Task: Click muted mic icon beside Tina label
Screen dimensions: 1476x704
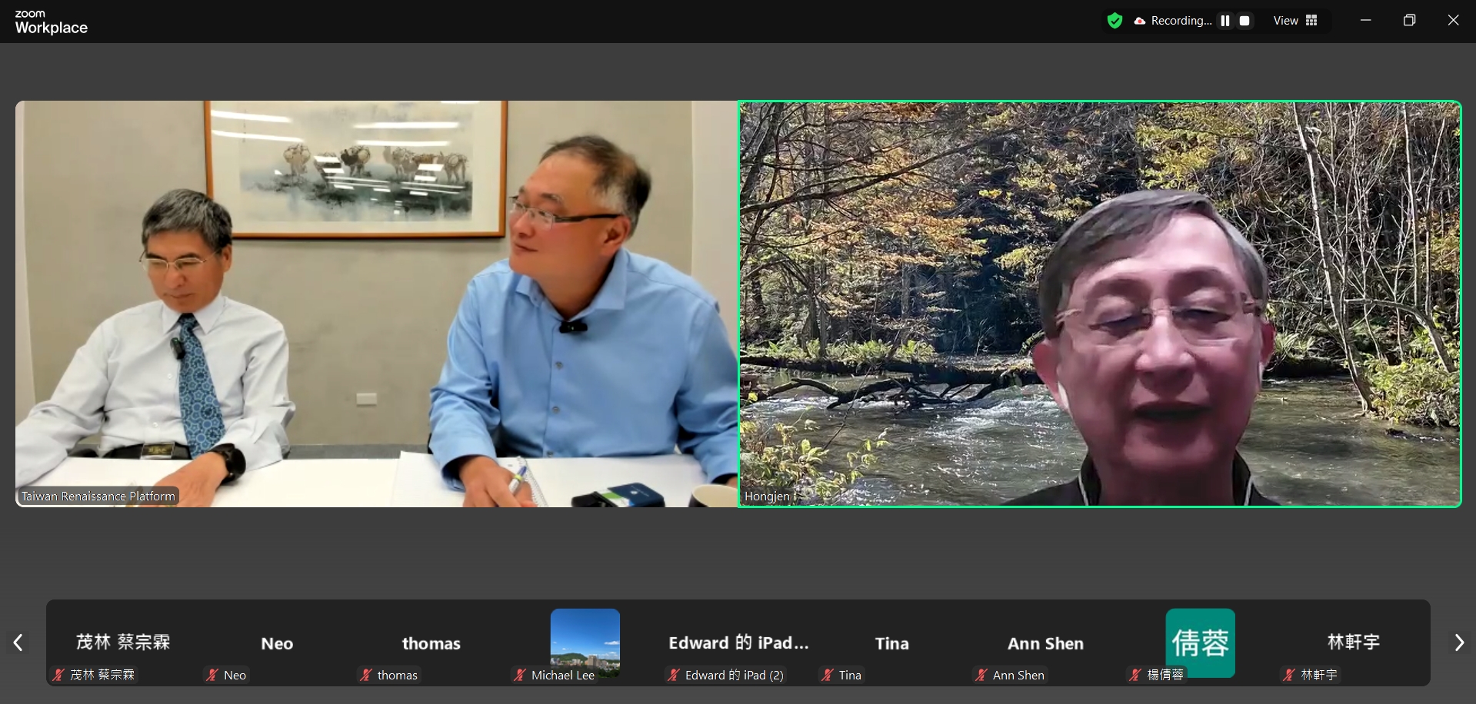Action: tap(828, 675)
